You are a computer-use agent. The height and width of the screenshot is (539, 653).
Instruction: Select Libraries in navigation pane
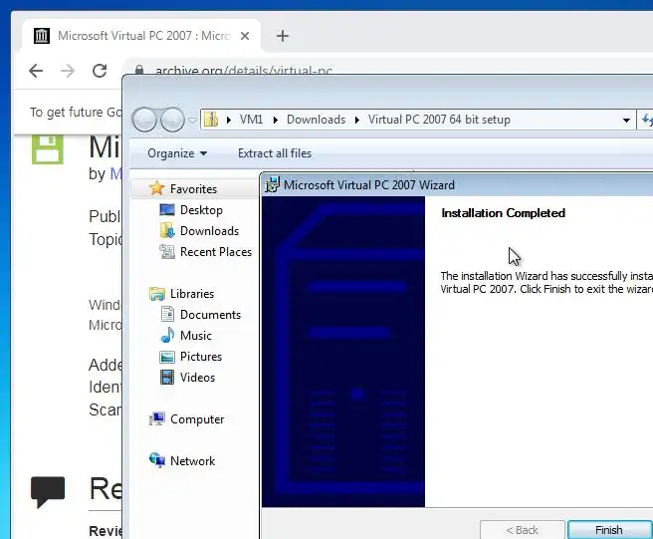pos(192,294)
